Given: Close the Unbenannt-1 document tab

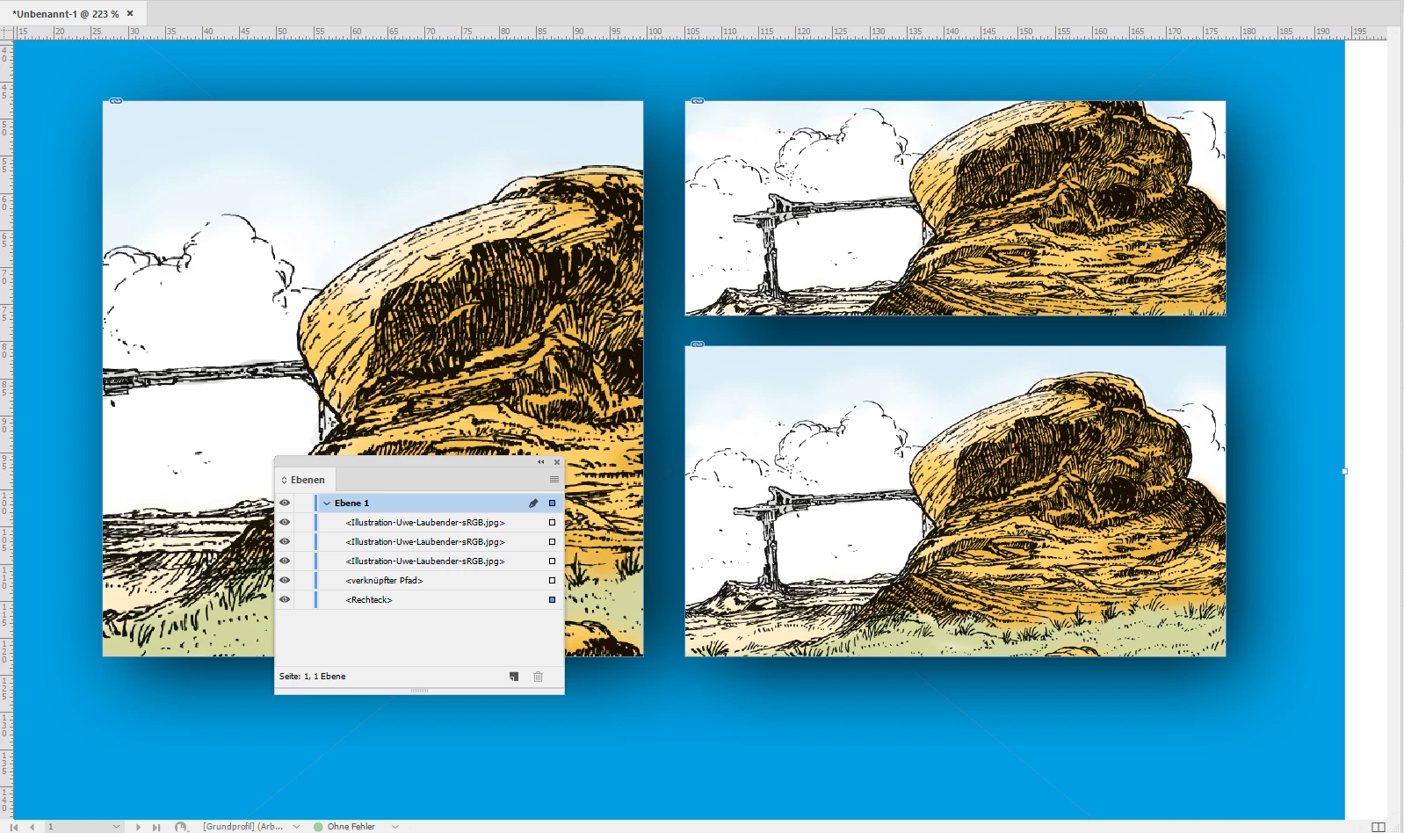Looking at the screenshot, I should [130, 13].
